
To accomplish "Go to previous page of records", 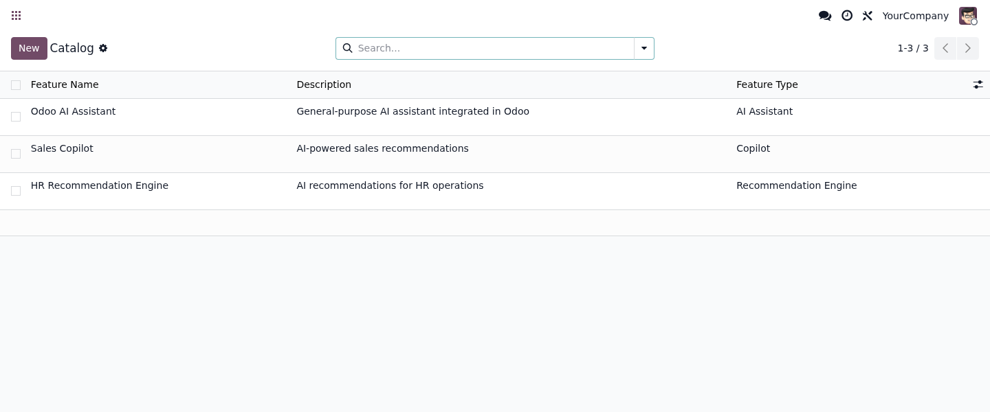I will [x=945, y=48].
